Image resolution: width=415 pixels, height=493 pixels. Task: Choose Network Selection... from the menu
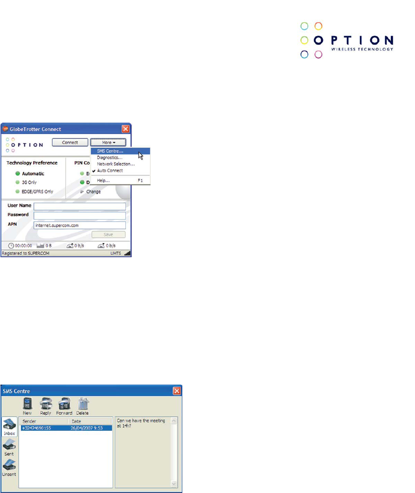click(120, 164)
